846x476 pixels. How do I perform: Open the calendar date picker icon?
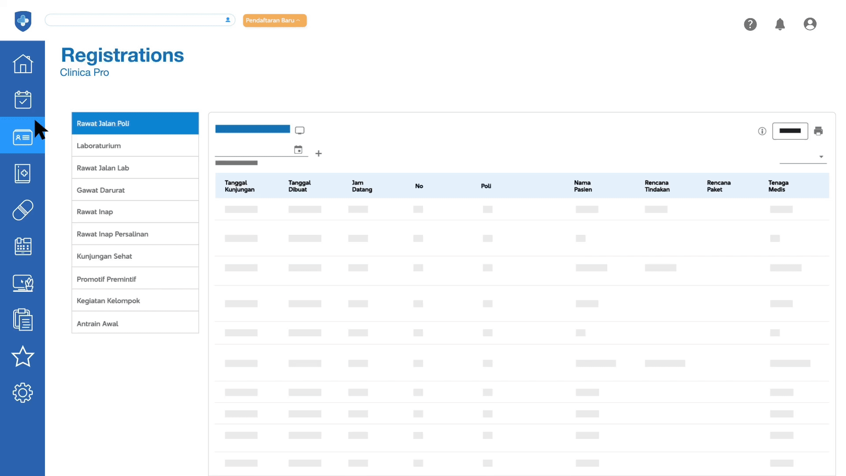click(x=298, y=150)
